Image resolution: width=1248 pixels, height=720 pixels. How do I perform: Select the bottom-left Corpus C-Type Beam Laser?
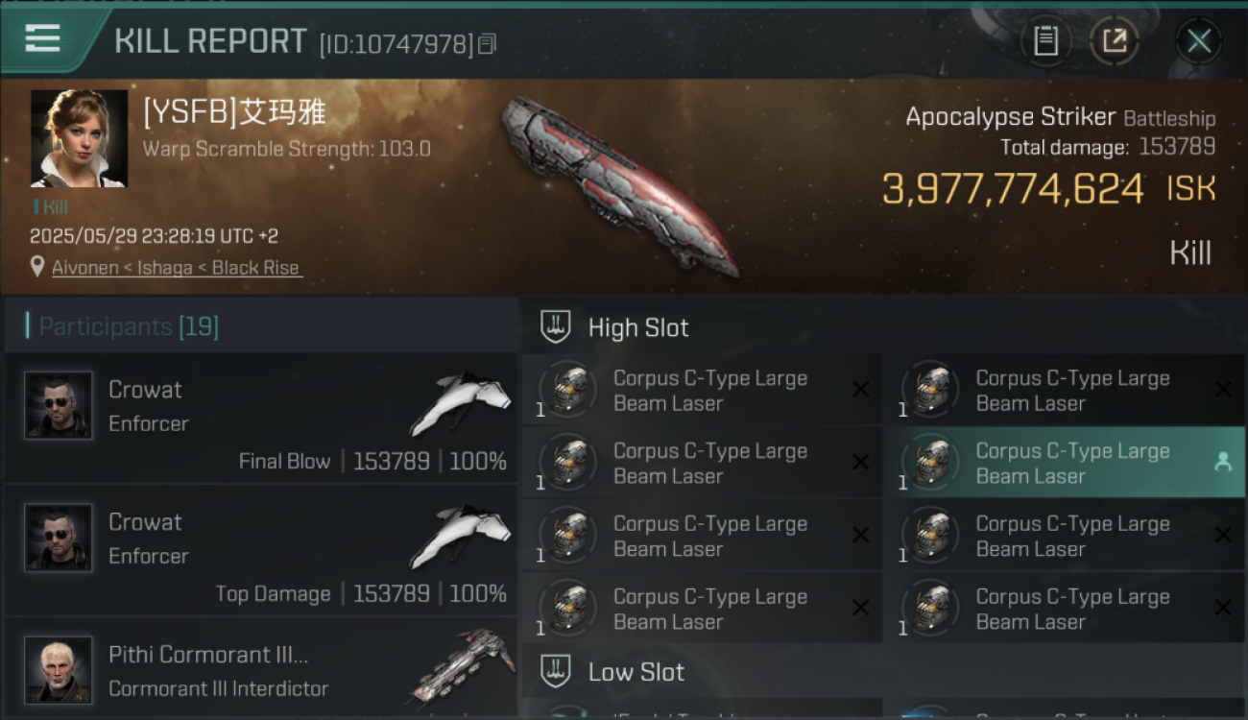coord(702,609)
